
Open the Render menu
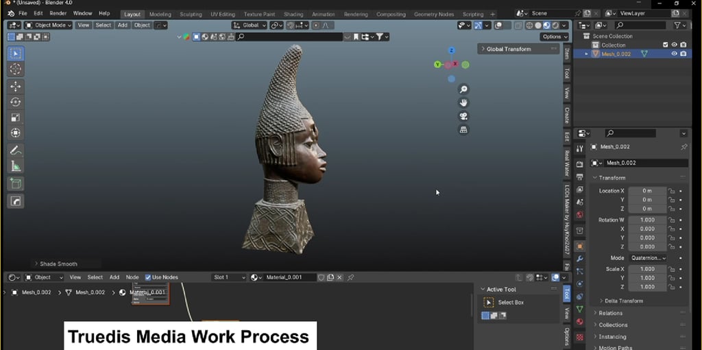[58, 14]
